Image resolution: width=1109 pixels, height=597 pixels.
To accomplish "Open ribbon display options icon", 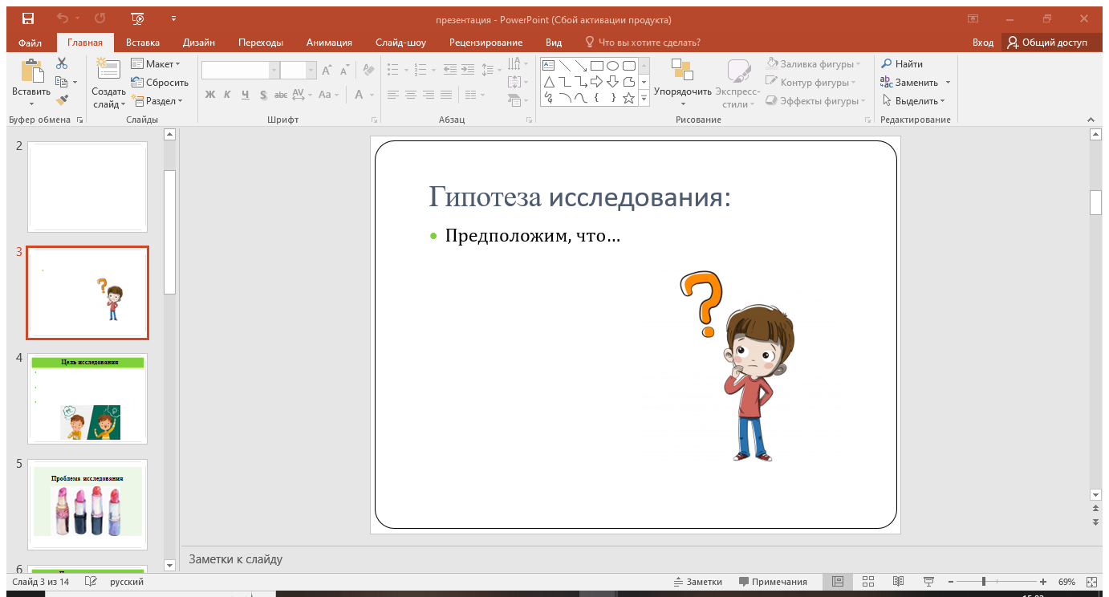I will click(973, 18).
